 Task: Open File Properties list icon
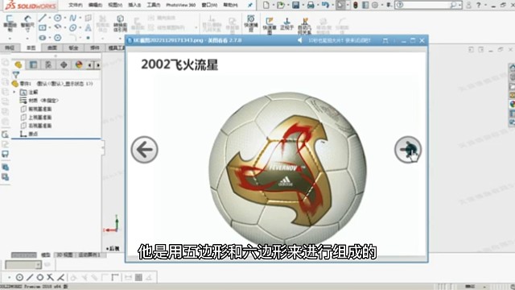point(365,5)
